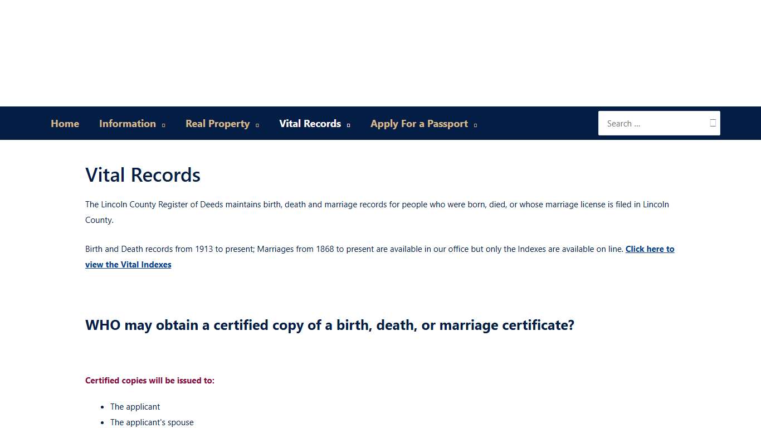Click the certified copy question heading

click(x=329, y=325)
